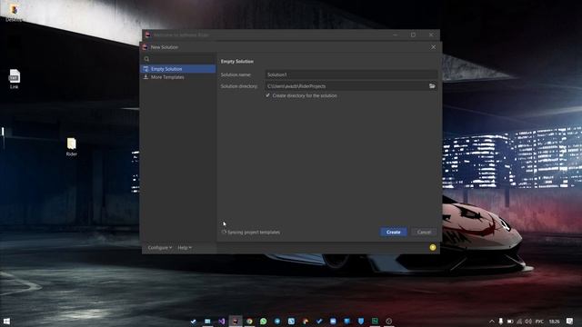This screenshot has width=582, height=327.
Task: Click the Solution directory path field
Action: point(346,86)
